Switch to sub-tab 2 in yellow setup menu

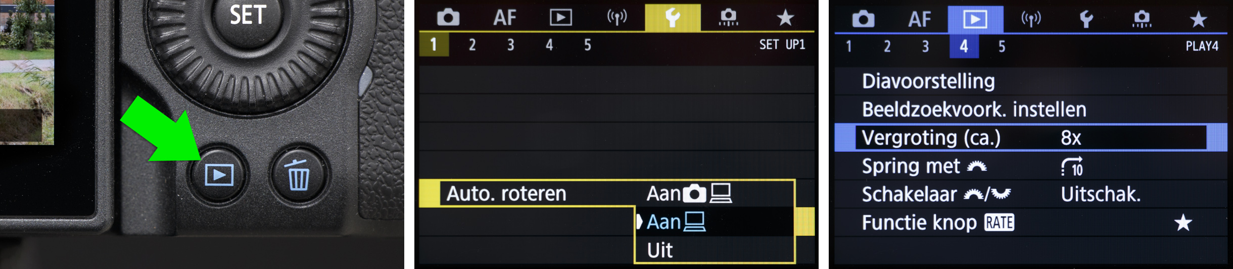pos(472,45)
